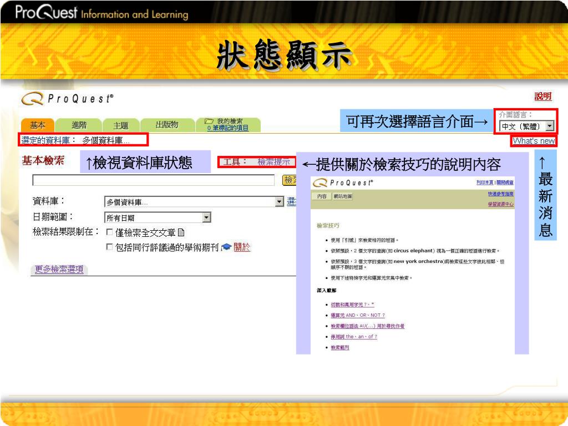Open the 主題 tab

tap(120, 125)
